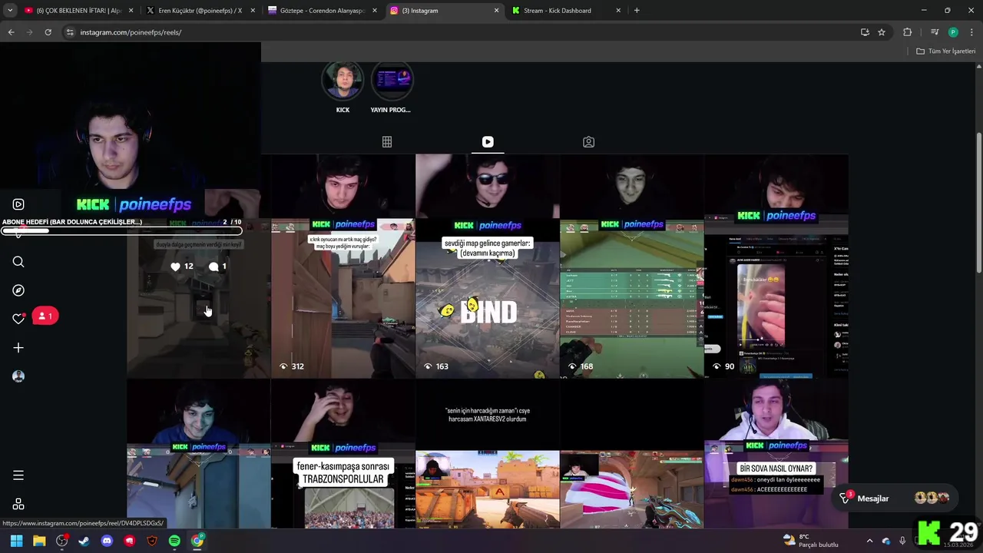Open the weather widget showing 8°C
Image resolution: width=983 pixels, height=553 pixels.
pos(811,541)
